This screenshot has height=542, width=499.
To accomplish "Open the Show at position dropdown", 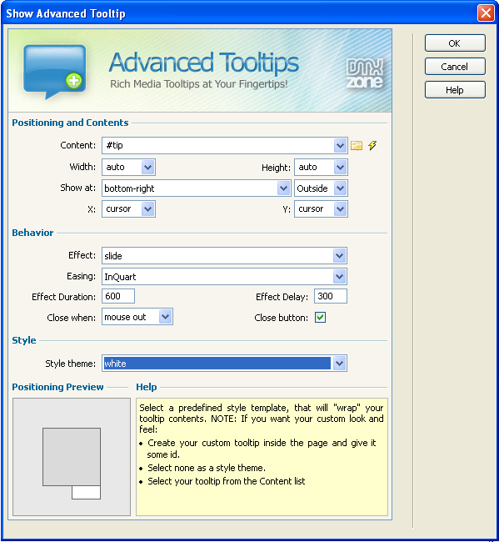I will (x=283, y=188).
